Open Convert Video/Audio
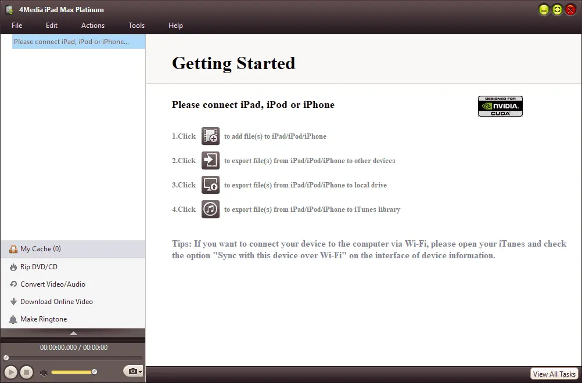 pyautogui.click(x=73, y=284)
